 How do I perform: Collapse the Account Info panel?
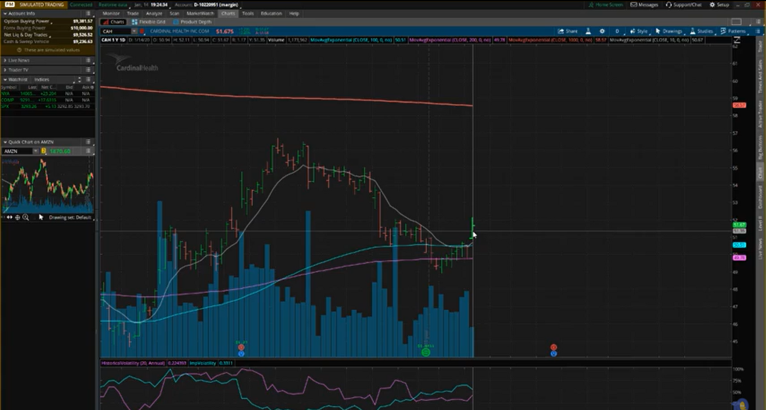coord(5,14)
